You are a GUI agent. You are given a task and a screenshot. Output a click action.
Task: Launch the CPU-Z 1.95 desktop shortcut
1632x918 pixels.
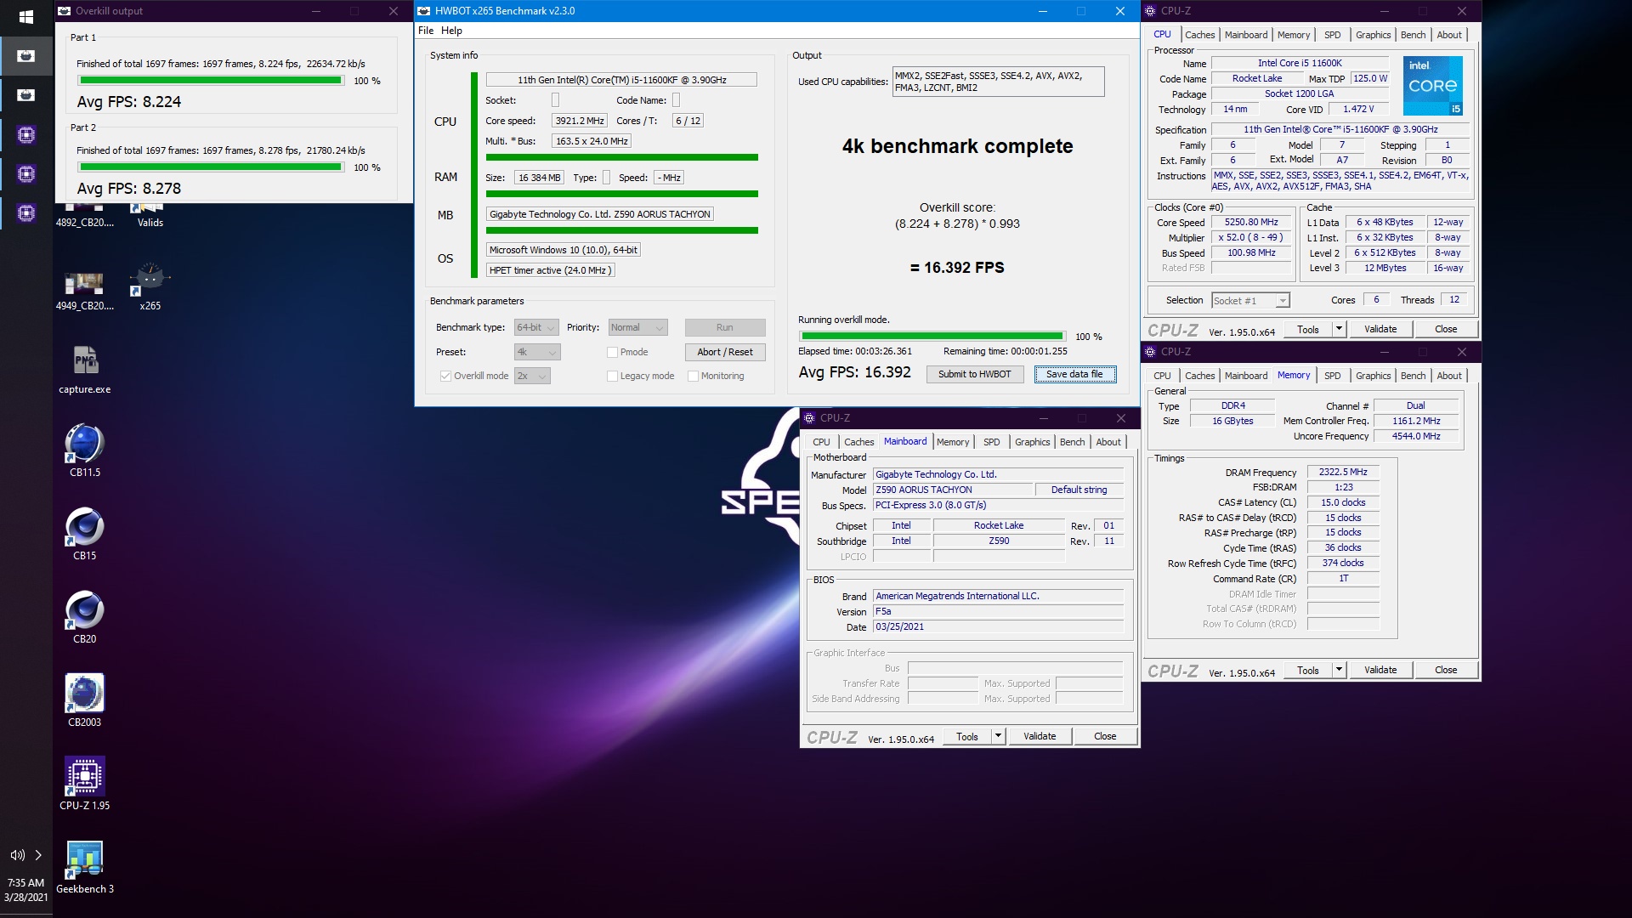point(84,784)
